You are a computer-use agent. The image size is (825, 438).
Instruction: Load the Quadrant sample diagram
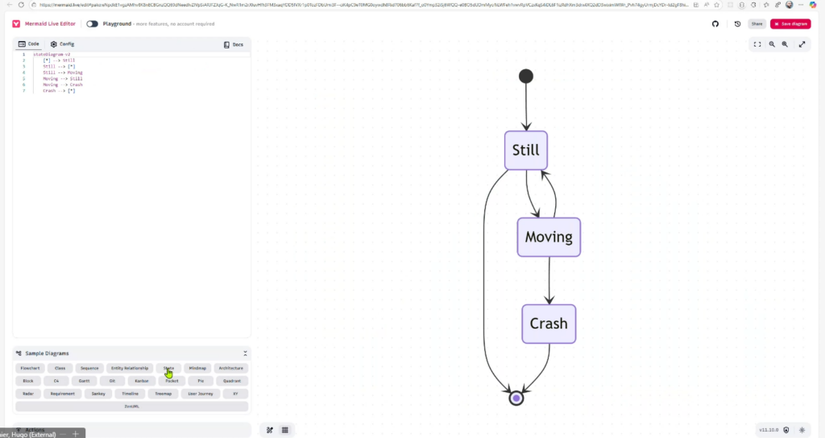click(x=231, y=381)
